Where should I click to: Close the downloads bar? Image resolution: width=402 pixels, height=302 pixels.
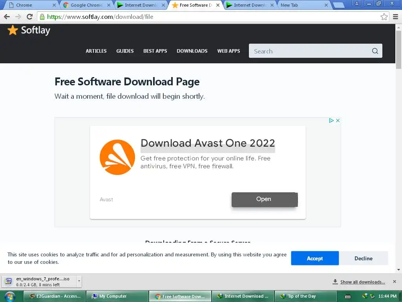coord(394,282)
